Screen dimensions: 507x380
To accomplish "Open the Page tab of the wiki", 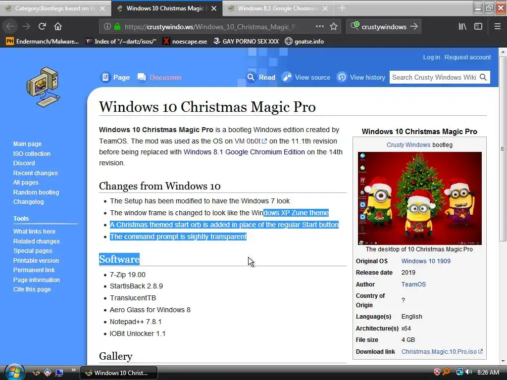I will pos(115,77).
